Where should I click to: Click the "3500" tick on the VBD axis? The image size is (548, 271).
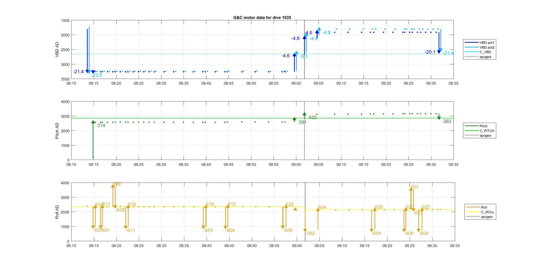pos(65,79)
